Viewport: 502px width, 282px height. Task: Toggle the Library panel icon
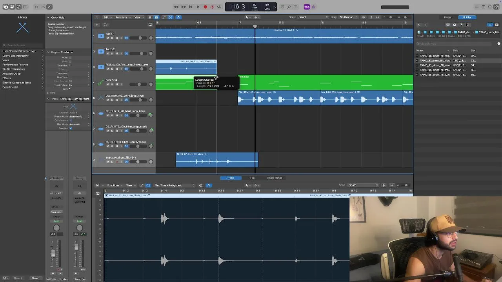(5, 7)
